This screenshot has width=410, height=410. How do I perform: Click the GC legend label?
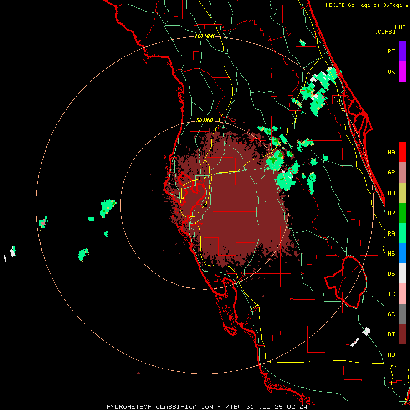tap(391, 314)
